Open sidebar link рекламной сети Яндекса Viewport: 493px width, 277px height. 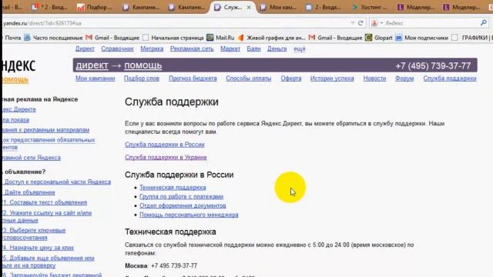(x=32, y=158)
